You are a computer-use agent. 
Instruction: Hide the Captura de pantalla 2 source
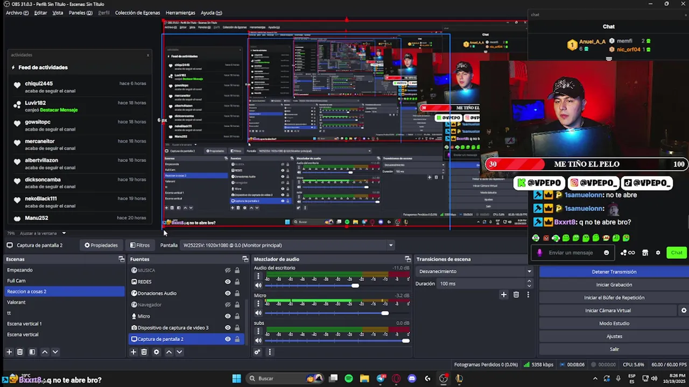click(x=228, y=339)
